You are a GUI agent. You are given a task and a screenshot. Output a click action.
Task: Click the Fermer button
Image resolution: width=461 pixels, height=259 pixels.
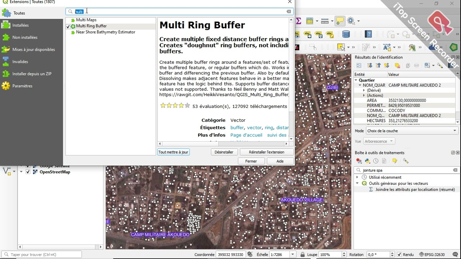click(251, 161)
